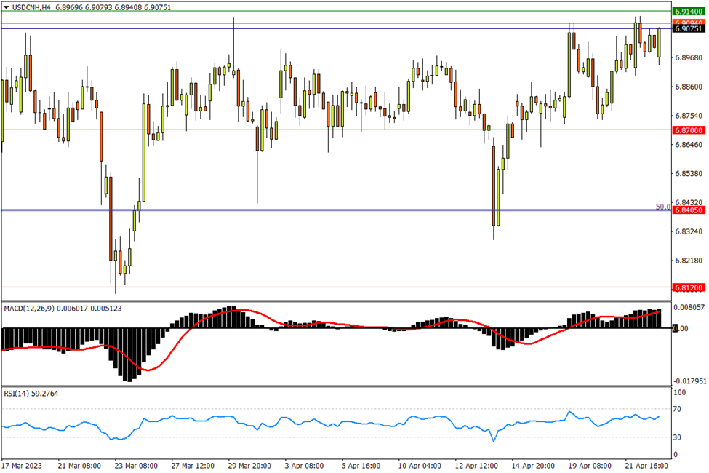Select the red 6.81200 level label
This screenshot has width=709, height=473.
[688, 287]
